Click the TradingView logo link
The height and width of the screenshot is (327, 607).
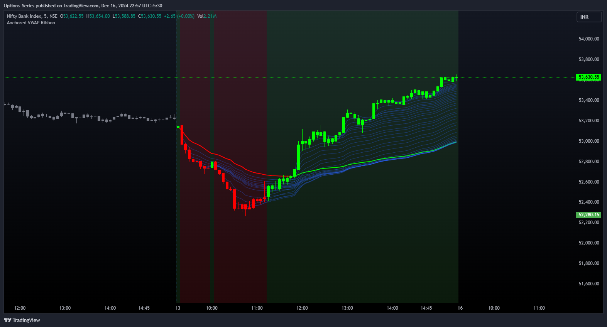[x=22, y=320]
